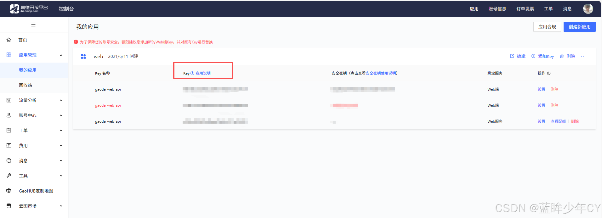Viewport: 602px width, 218px height.
Task: Click the 消息 message icon in sidebar
Action: click(9, 160)
